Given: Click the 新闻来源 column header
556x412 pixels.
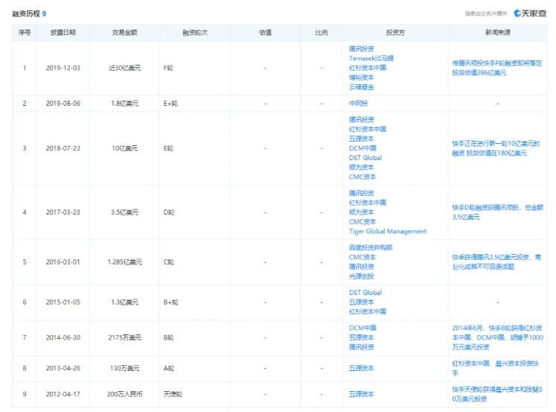Looking at the screenshot, I should click(497, 33).
